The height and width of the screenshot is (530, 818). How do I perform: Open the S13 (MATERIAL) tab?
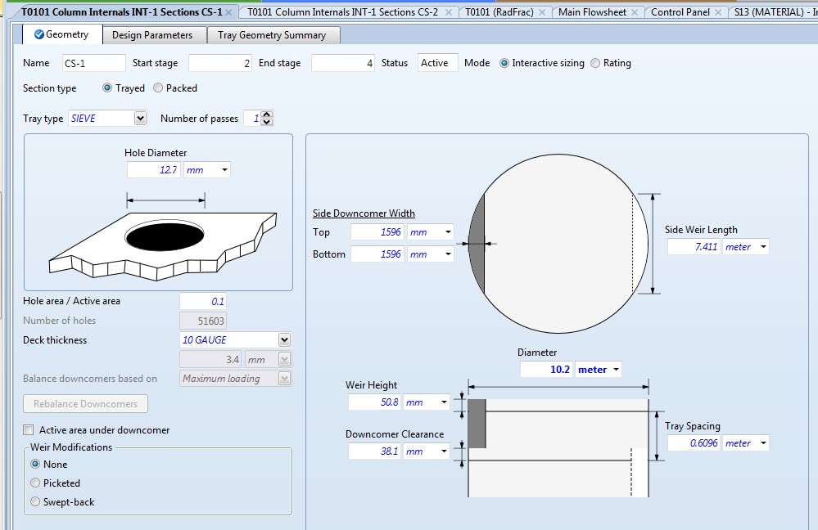tap(774, 12)
